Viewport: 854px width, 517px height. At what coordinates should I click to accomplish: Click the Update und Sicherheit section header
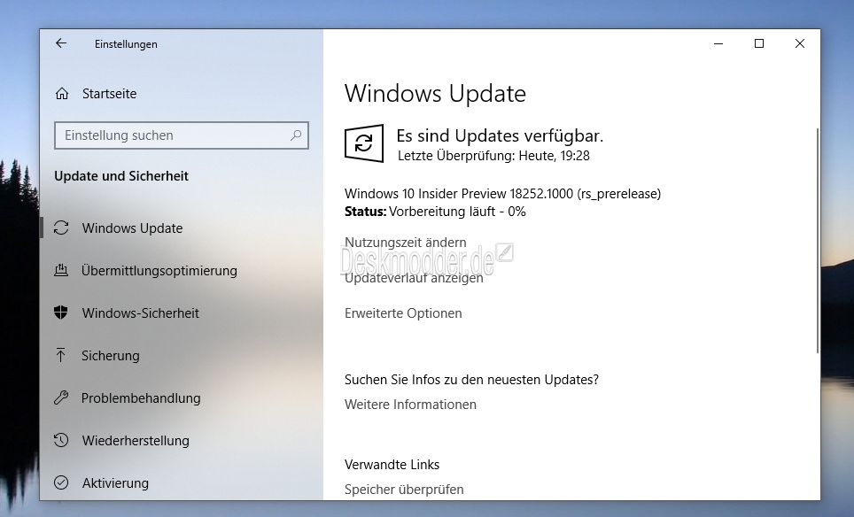tap(120, 176)
